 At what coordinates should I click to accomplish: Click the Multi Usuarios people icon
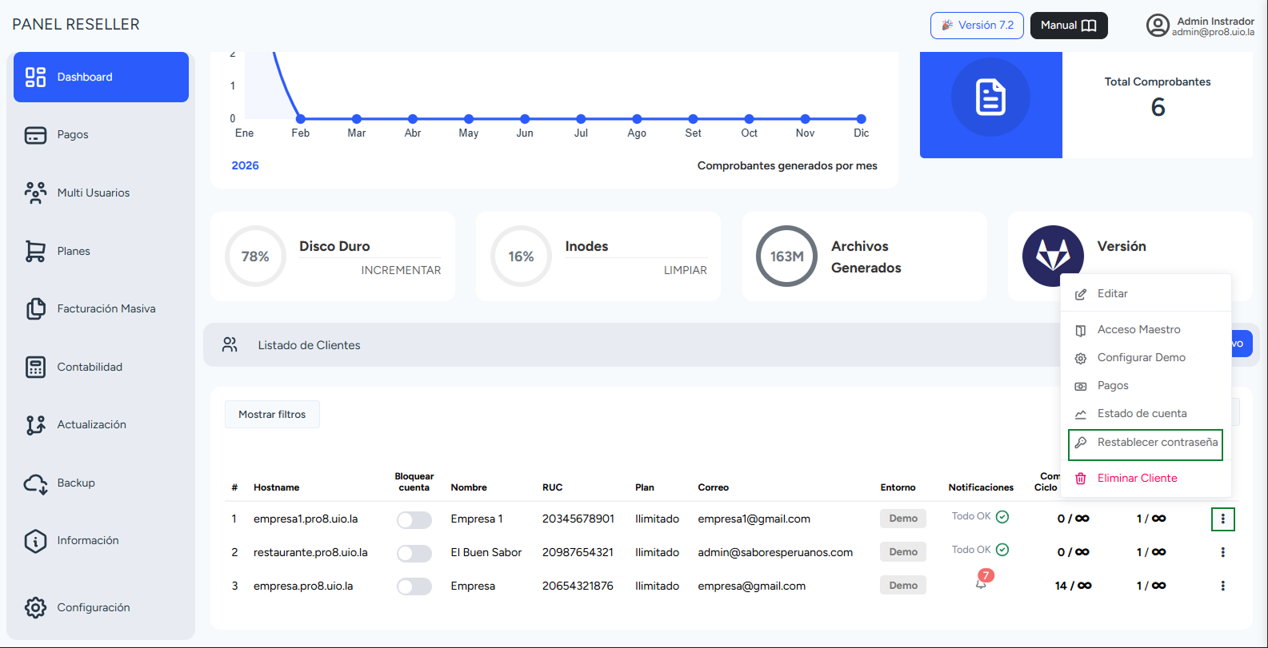pyautogui.click(x=35, y=193)
